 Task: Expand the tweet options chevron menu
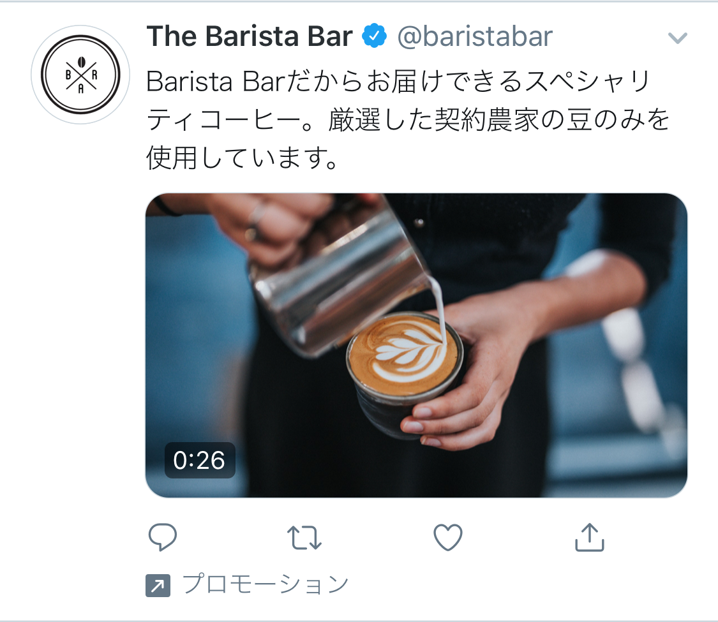[x=677, y=38]
